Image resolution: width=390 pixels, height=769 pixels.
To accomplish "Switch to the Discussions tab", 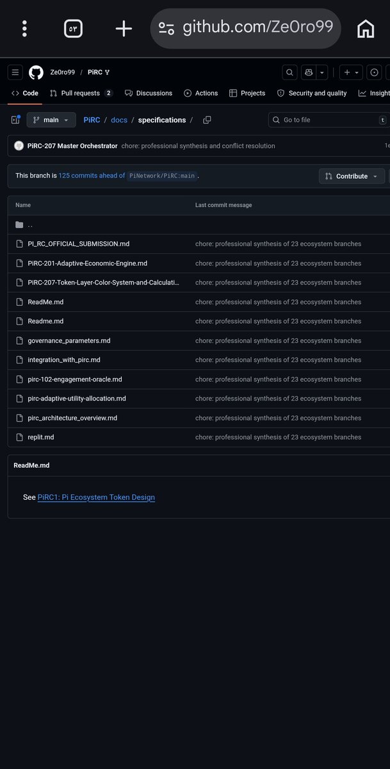I will click(149, 93).
